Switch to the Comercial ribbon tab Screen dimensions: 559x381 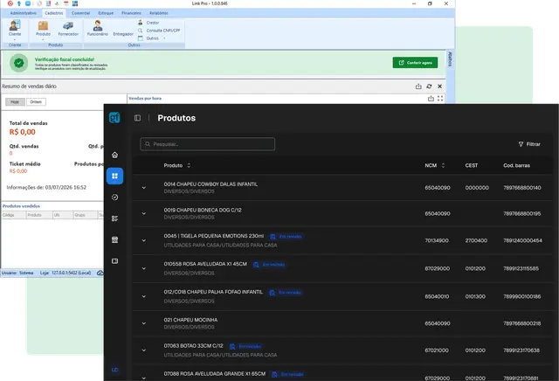pos(80,13)
